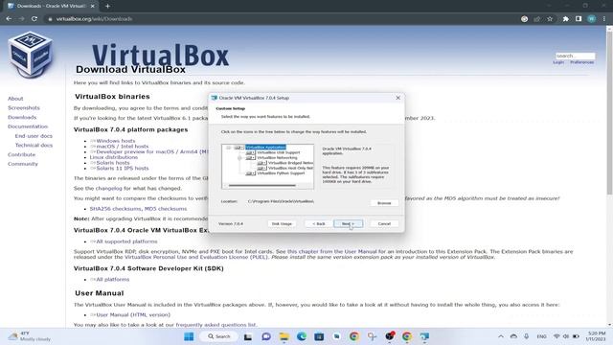Open Microsoft Store from the taskbar
The height and width of the screenshot is (345, 613).
coord(319,336)
